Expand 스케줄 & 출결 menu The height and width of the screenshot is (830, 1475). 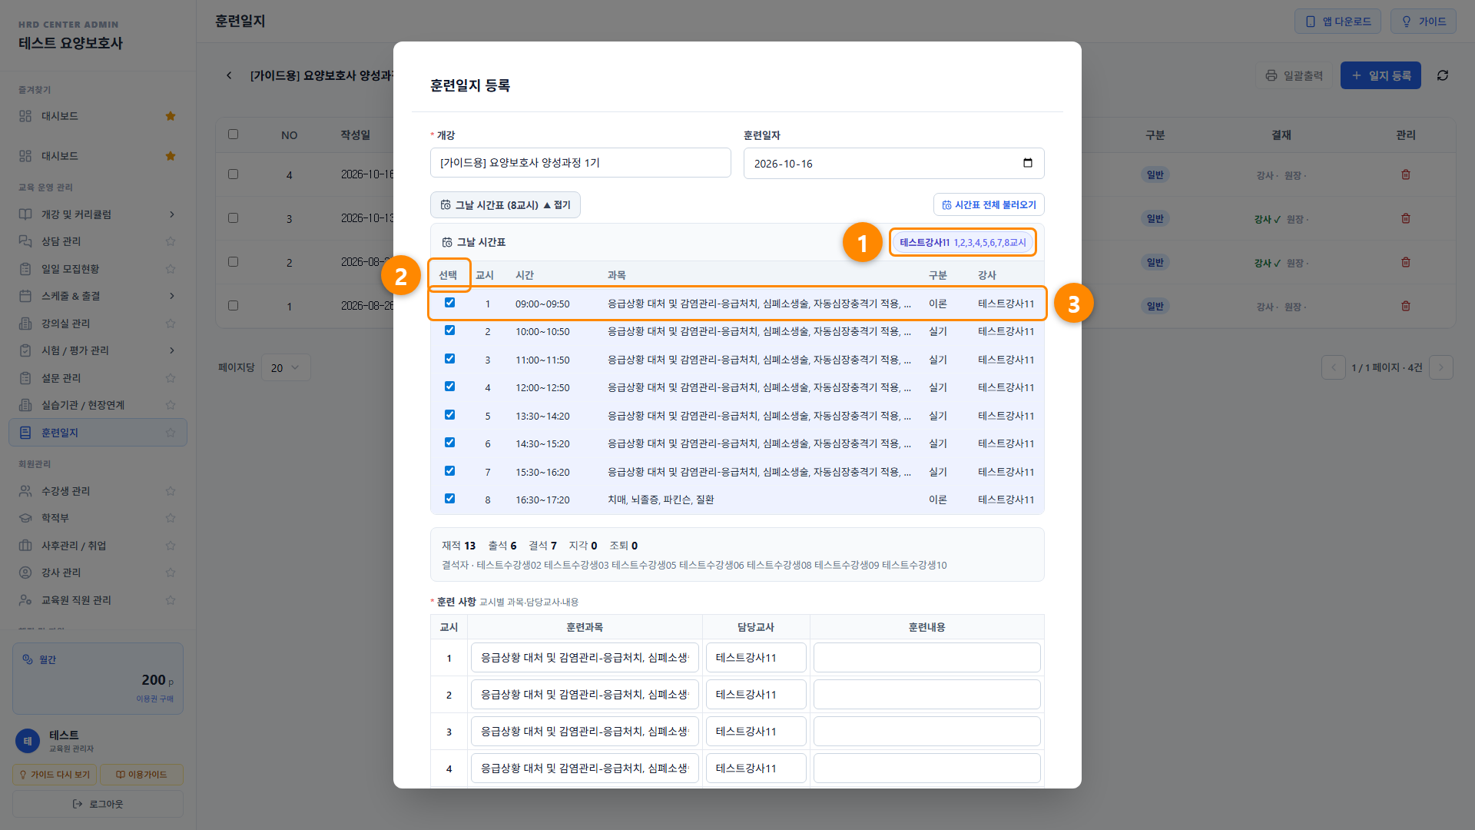click(x=98, y=296)
